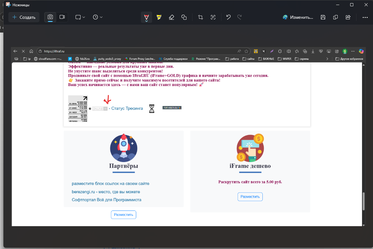
Task: Open the Служба поддержки bookmark
Action: coord(173,59)
